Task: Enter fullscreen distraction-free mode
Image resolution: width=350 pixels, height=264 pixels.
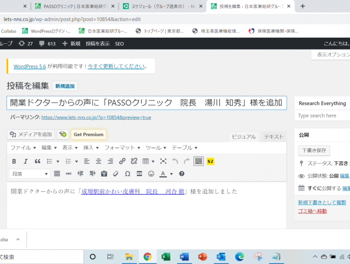Action: coord(163,161)
